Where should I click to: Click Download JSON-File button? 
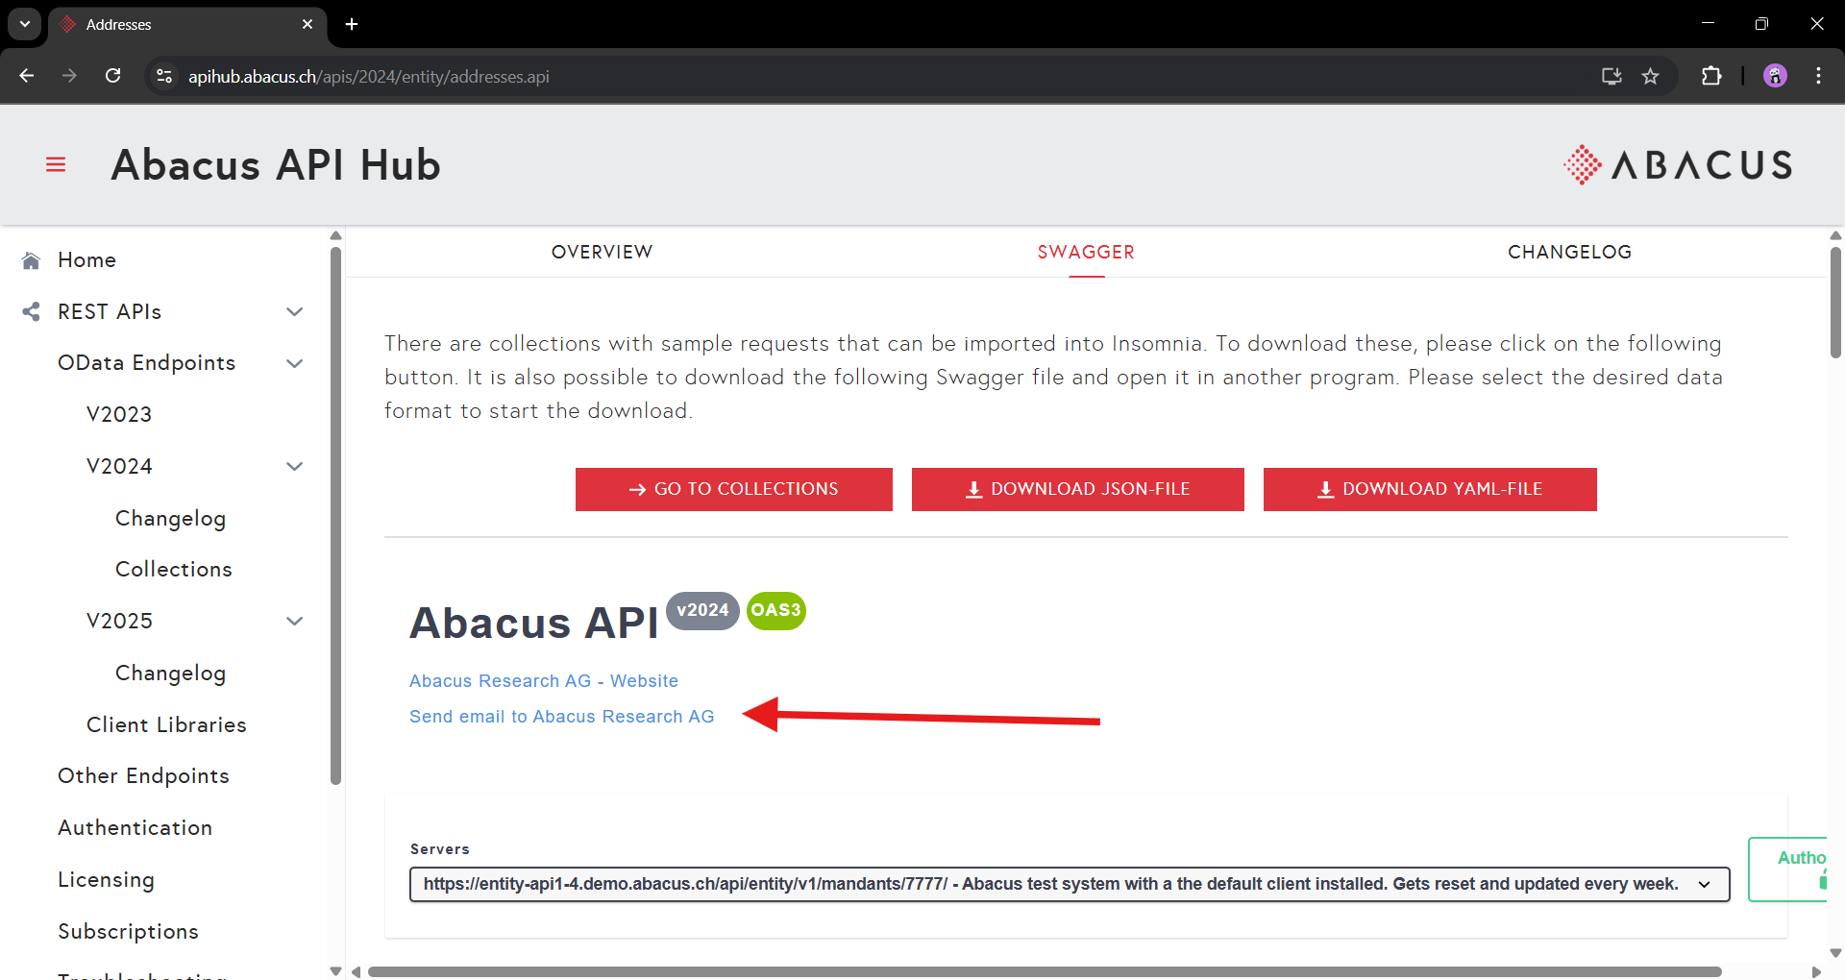pyautogui.click(x=1078, y=489)
